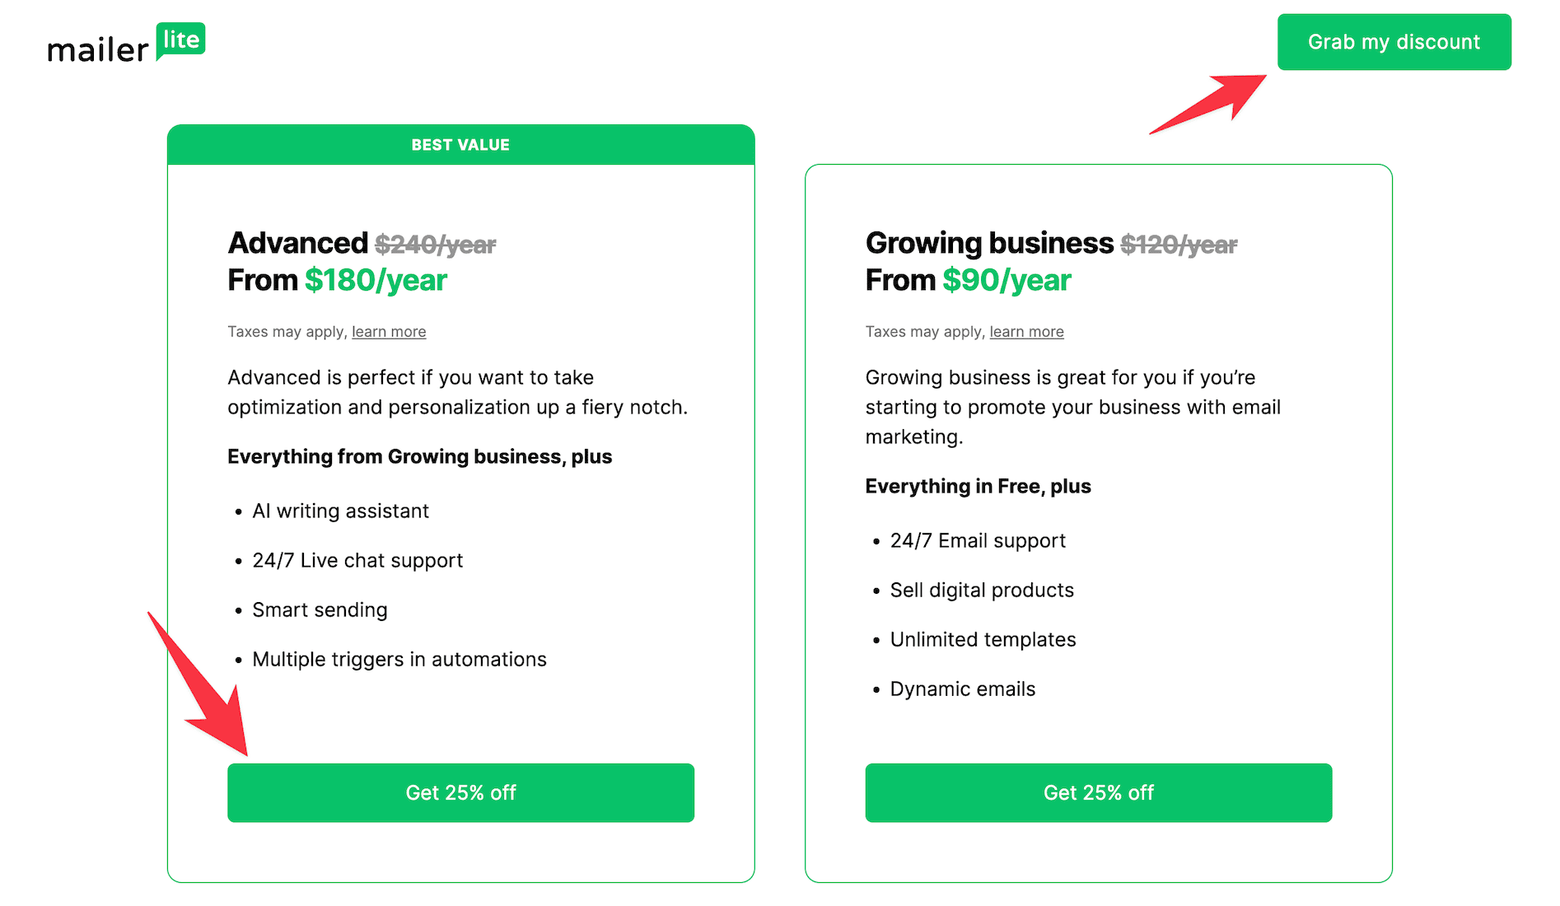Click the Dynamic emails list item
1560x906 pixels.
click(962, 689)
